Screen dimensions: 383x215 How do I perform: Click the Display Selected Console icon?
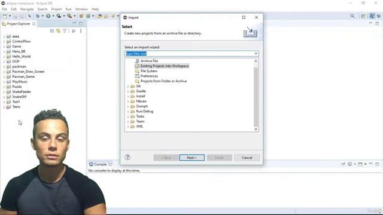(349, 164)
